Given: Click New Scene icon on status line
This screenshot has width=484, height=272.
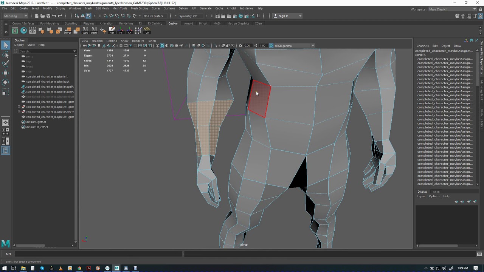Looking at the screenshot, I should 37,16.
